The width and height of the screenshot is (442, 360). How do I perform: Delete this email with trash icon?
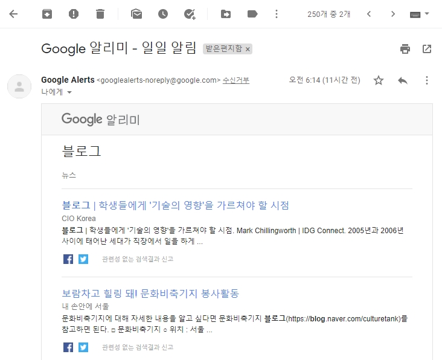[100, 14]
